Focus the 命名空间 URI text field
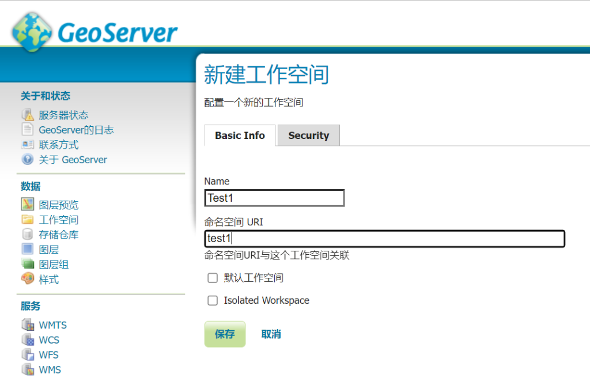The width and height of the screenshot is (590, 381). click(385, 239)
